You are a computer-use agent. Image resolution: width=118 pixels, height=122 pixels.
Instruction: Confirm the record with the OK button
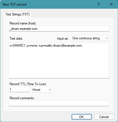click(82, 117)
